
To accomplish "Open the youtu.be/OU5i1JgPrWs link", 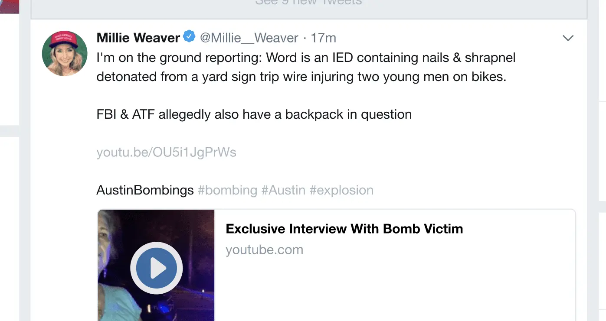I will click(x=166, y=152).
